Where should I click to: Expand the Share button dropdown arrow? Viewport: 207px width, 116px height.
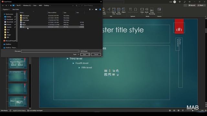(205, 5)
